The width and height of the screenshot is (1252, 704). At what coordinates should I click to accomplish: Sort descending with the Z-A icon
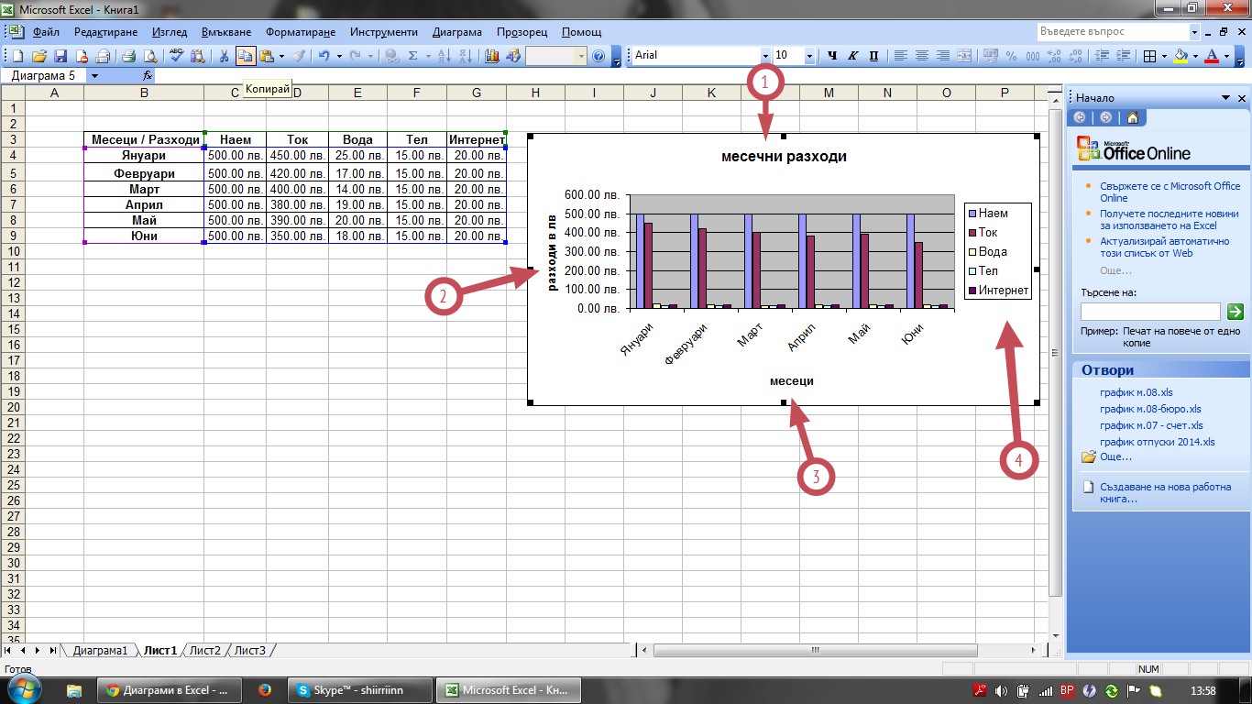click(x=465, y=56)
